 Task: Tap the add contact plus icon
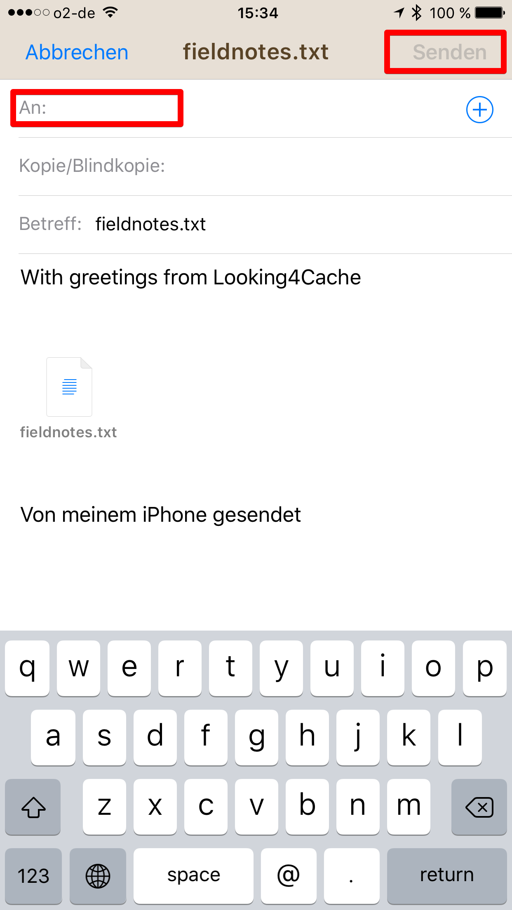click(479, 110)
